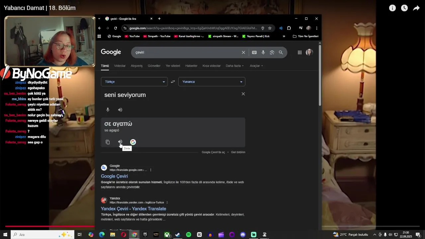Expand the Daha fazla menu
The width and height of the screenshot is (425, 239).
point(235,66)
